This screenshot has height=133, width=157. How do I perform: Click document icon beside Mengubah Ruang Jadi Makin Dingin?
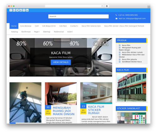120,47
